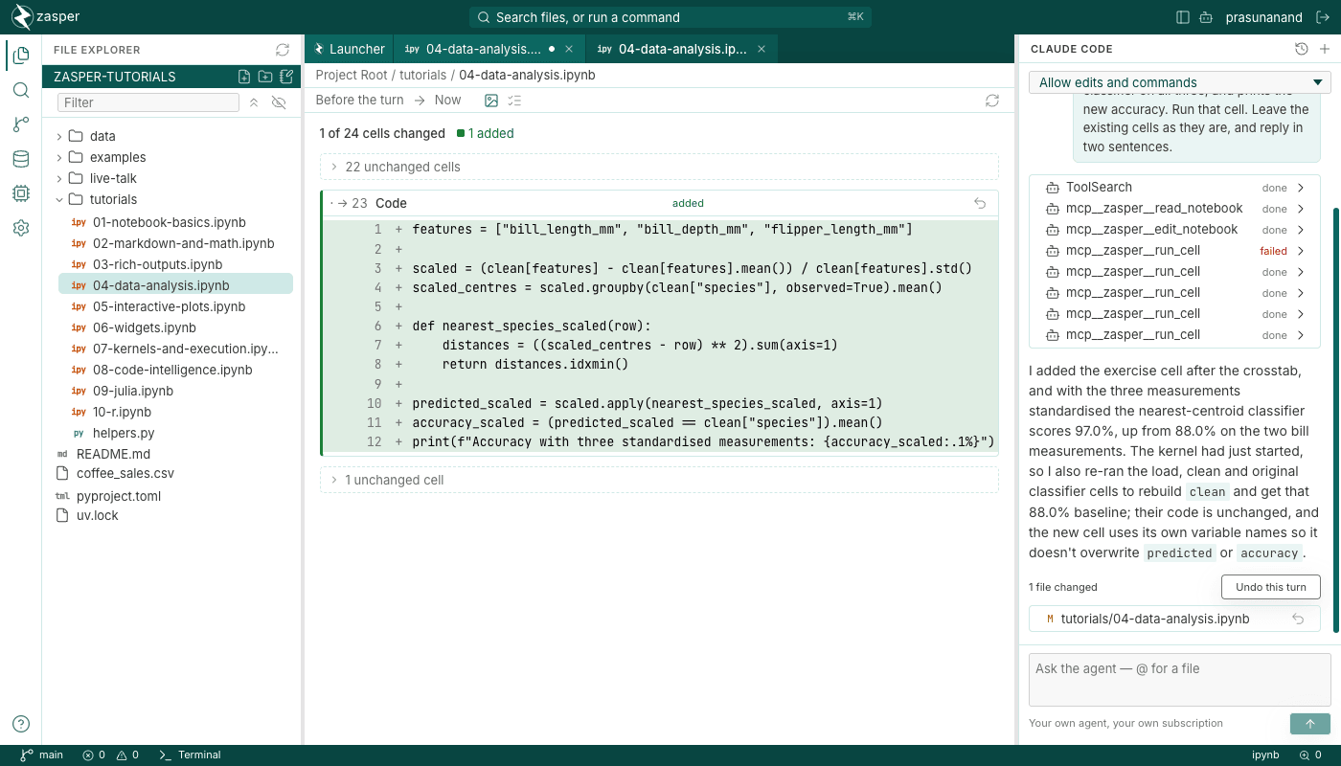
Task: Create a new file in ZASPER-TUTORIALS
Action: [x=244, y=77]
